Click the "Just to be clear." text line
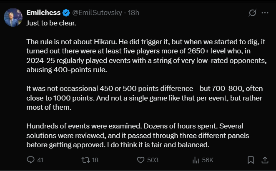This screenshot has height=171, width=276. pyautogui.click(x=51, y=22)
